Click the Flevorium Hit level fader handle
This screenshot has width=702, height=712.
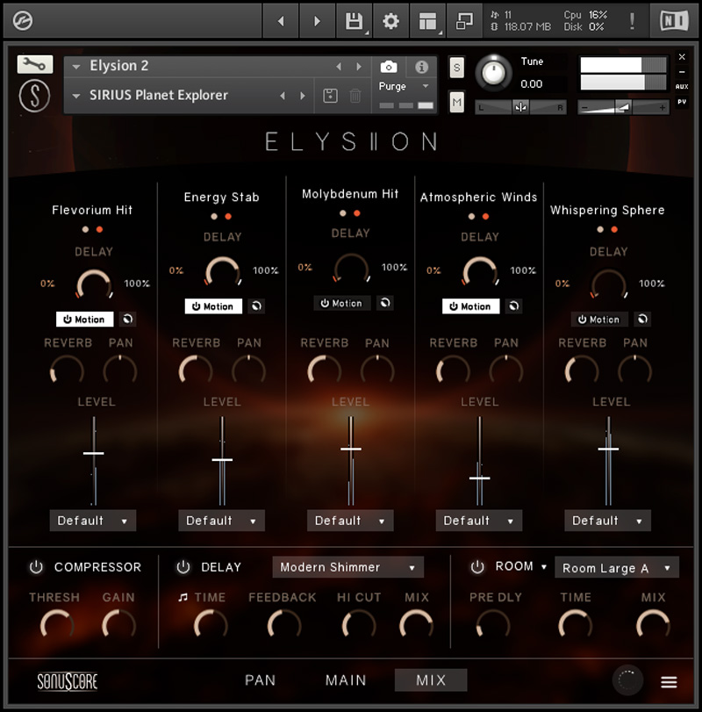pyautogui.click(x=94, y=453)
